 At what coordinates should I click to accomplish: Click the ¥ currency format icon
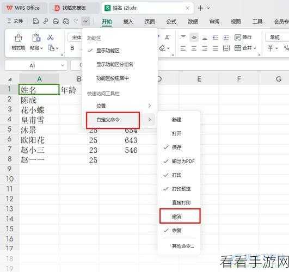[270, 48]
